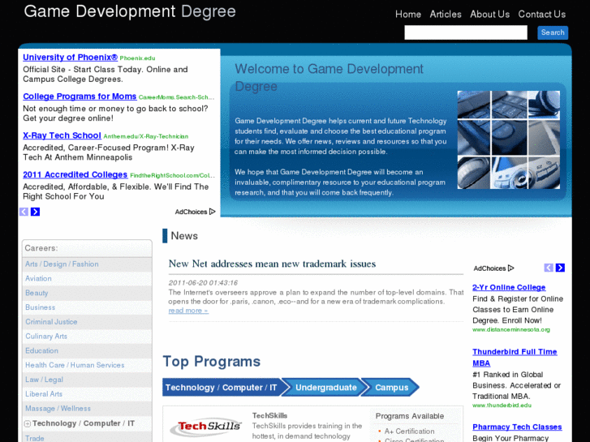Click the Careers: panel heading
Image resolution: width=590 pixels, height=442 pixels.
tap(41, 248)
